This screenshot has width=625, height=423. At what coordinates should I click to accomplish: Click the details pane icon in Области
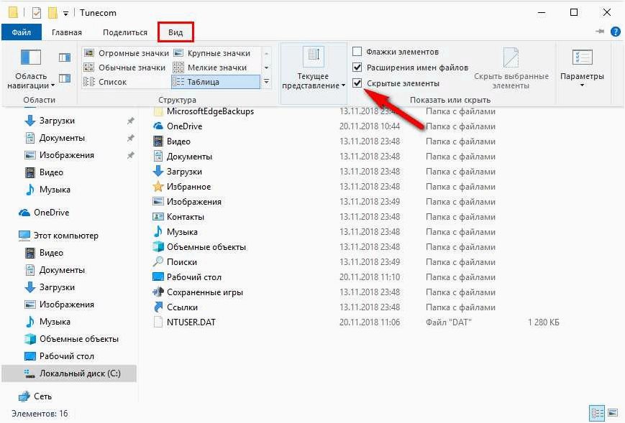[65, 78]
